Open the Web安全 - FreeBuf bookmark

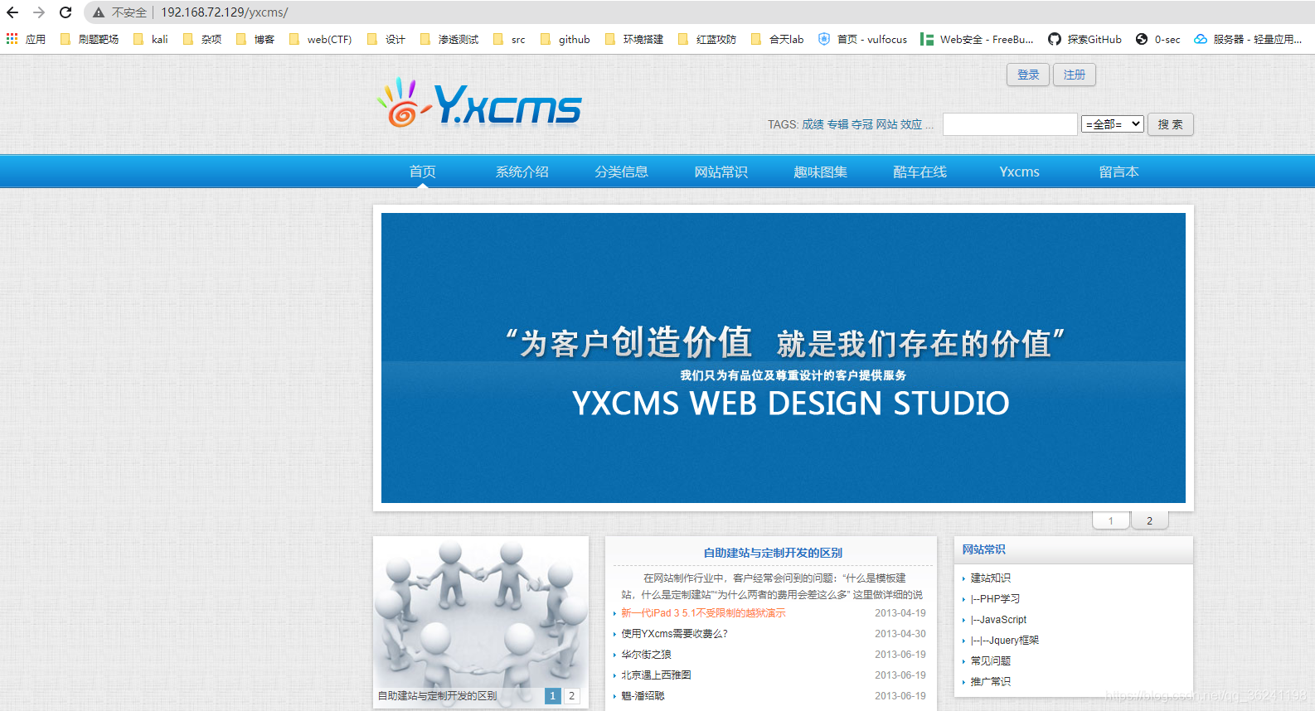point(977,39)
